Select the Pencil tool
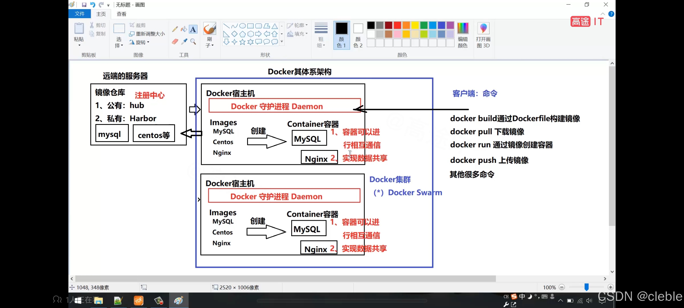 coord(175,29)
